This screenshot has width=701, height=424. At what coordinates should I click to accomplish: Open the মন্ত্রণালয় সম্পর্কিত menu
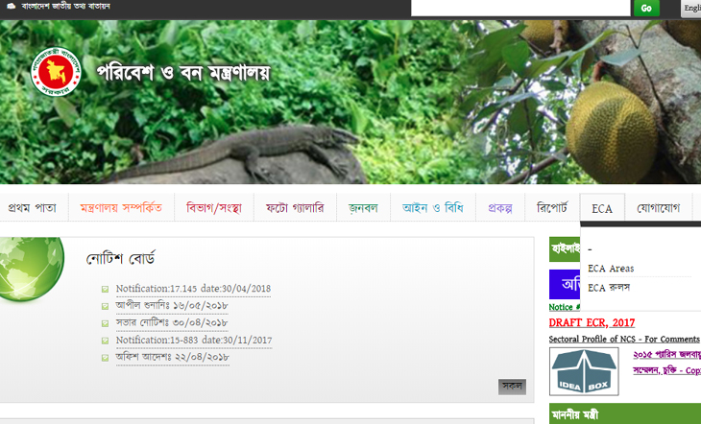point(121,207)
